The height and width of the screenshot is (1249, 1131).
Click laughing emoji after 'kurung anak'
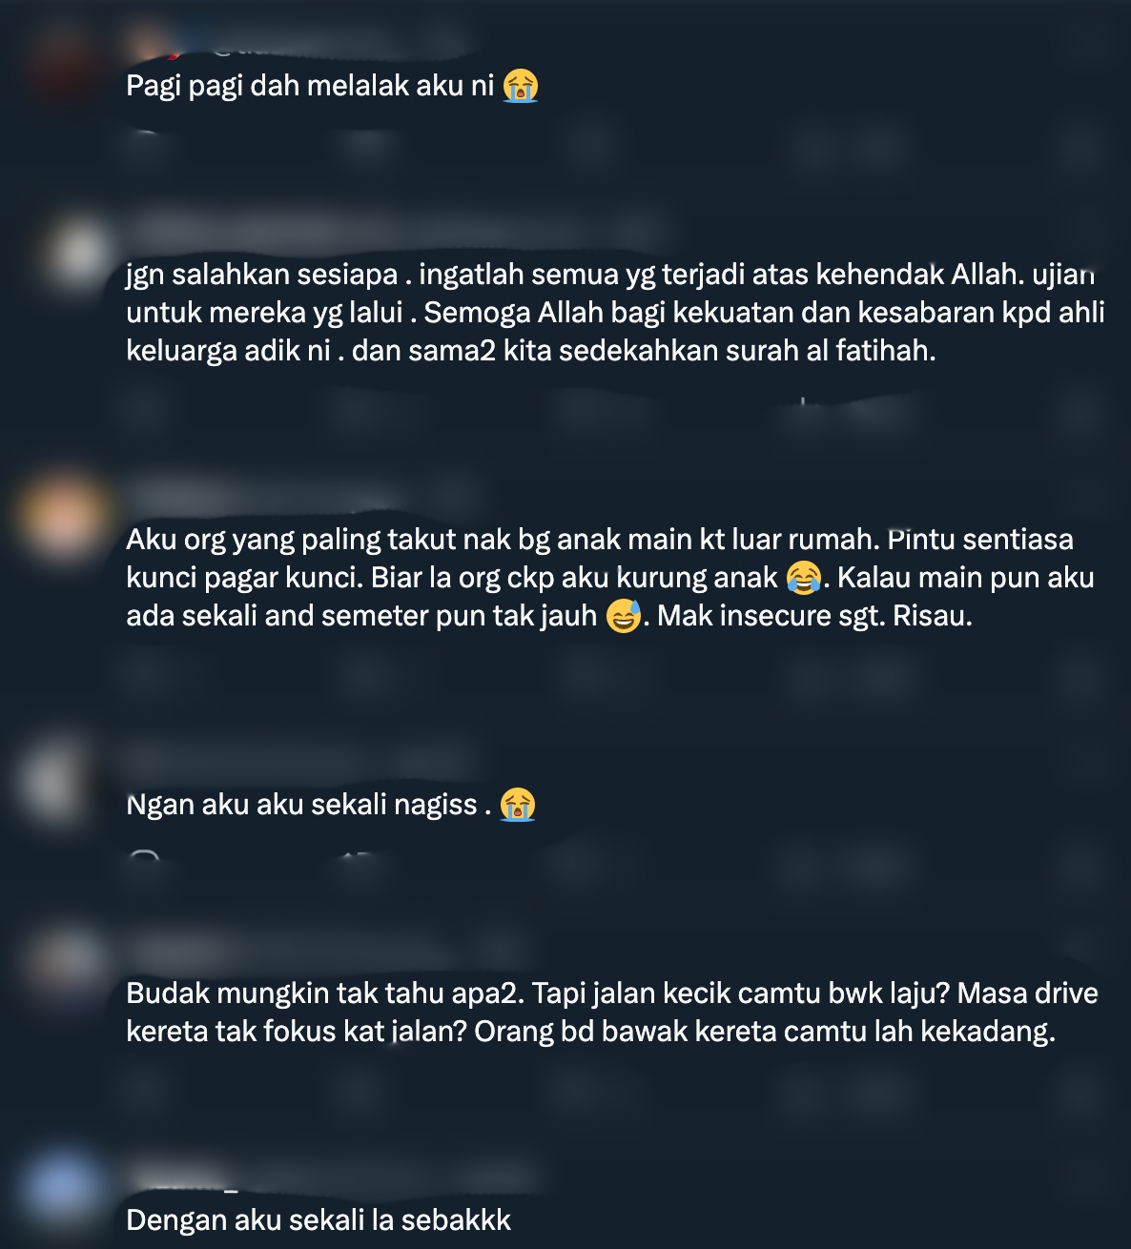tap(804, 578)
